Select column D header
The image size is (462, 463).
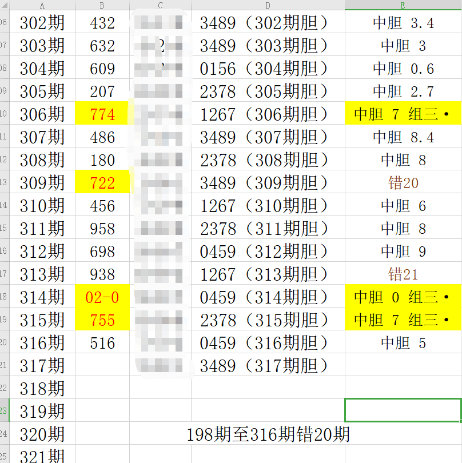[268, 5]
